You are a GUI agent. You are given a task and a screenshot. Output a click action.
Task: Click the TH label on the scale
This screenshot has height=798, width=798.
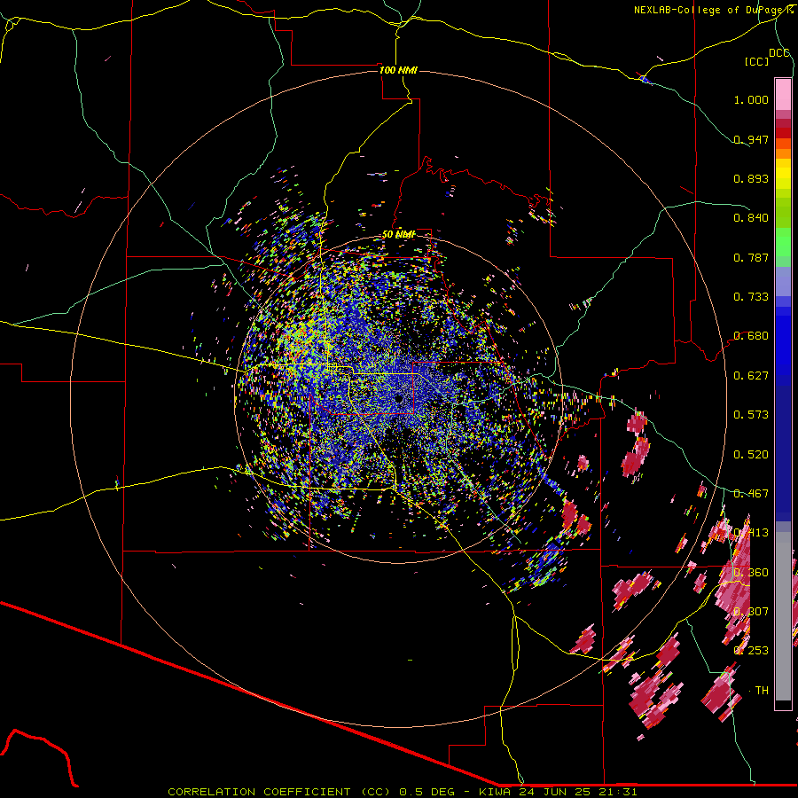tap(762, 691)
